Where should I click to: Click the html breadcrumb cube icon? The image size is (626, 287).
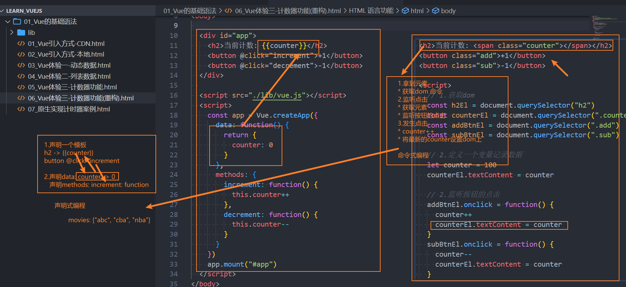click(405, 11)
